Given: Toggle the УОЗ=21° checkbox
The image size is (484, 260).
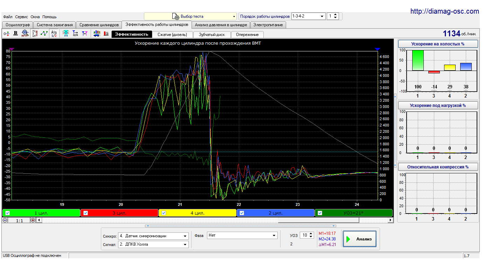Looking at the screenshot, I should pyautogui.click(x=320, y=213).
